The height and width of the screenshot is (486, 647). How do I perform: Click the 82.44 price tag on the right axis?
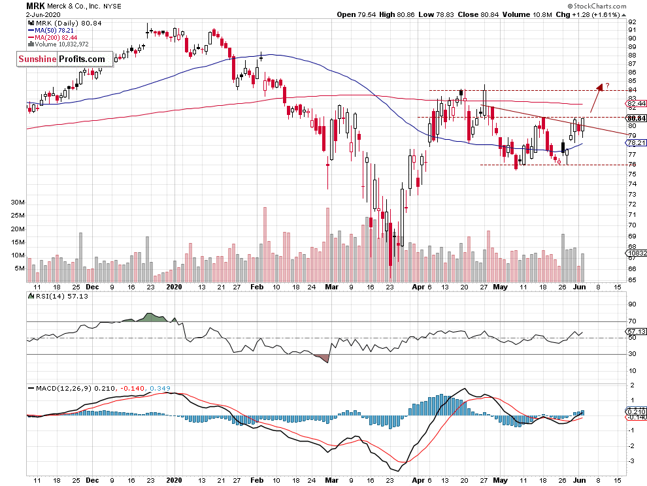click(637, 104)
